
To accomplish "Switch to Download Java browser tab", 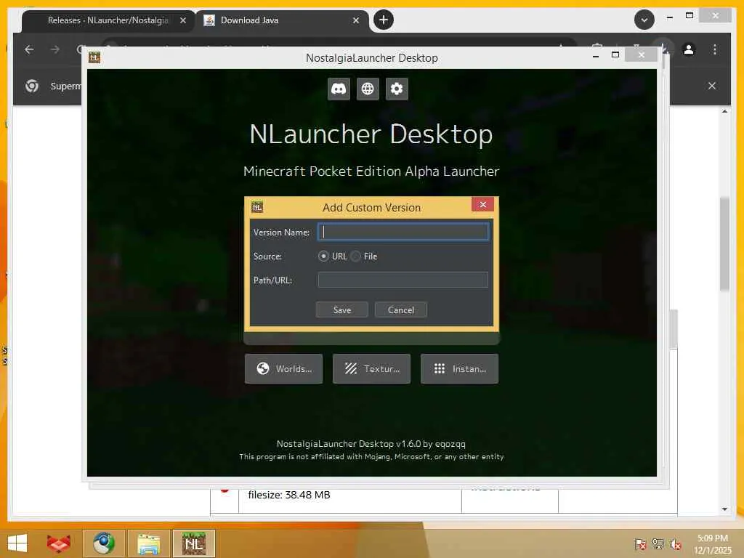I will pyautogui.click(x=282, y=20).
